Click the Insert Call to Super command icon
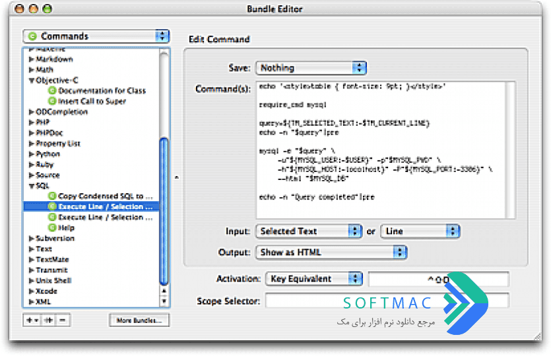 [52, 101]
